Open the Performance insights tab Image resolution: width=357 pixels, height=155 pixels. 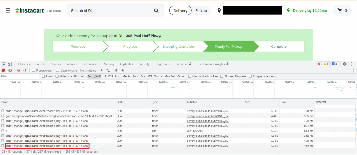[213, 64]
